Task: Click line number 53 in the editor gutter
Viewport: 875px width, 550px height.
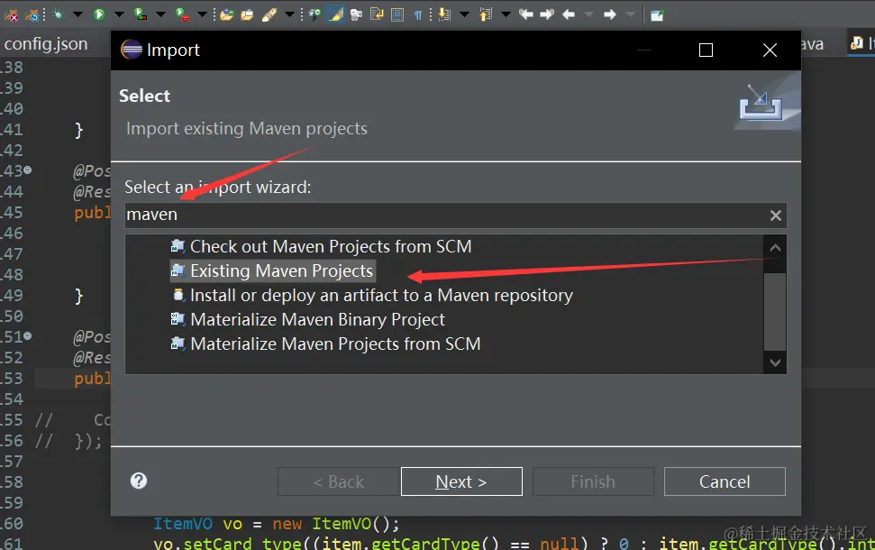Action: [12, 379]
